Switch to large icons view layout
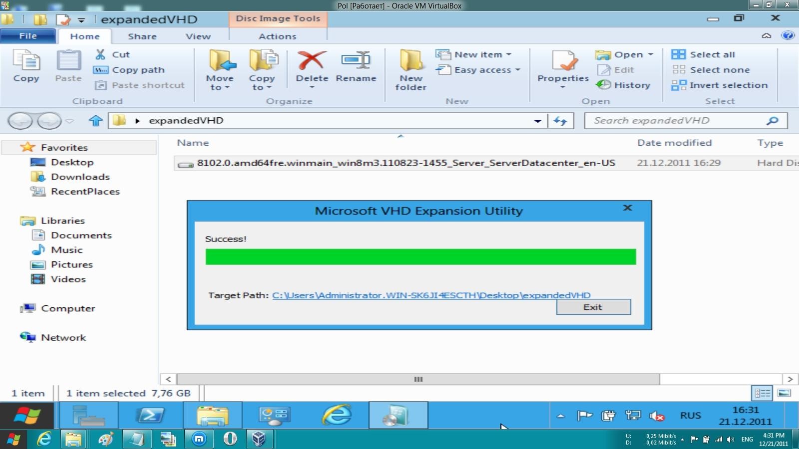Image resolution: width=799 pixels, height=449 pixels. 784,393
